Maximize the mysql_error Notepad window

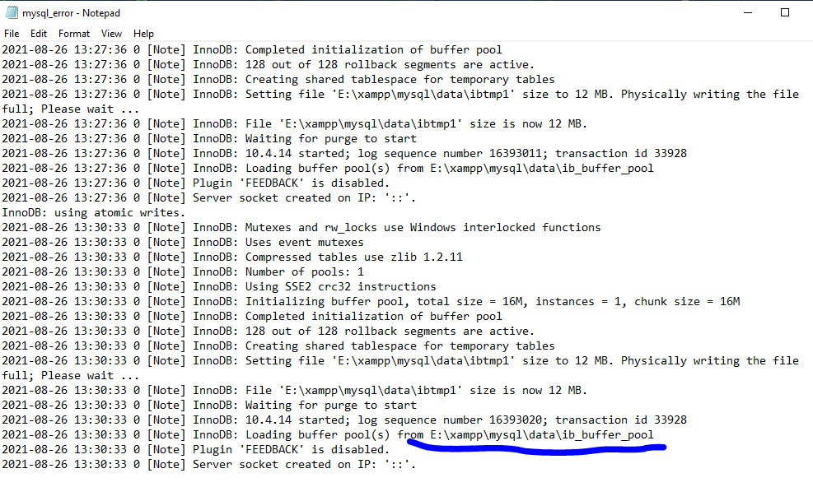785,13
